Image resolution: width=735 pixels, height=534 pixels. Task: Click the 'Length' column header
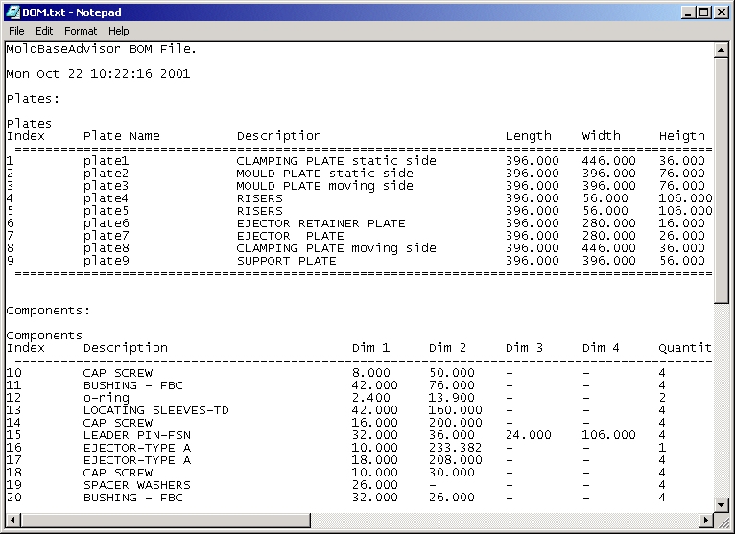(x=529, y=136)
